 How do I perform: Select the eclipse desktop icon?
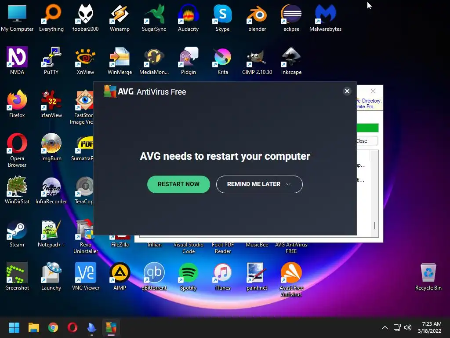click(291, 18)
